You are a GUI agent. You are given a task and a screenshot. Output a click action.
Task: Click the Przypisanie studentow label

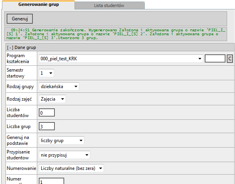(18, 155)
